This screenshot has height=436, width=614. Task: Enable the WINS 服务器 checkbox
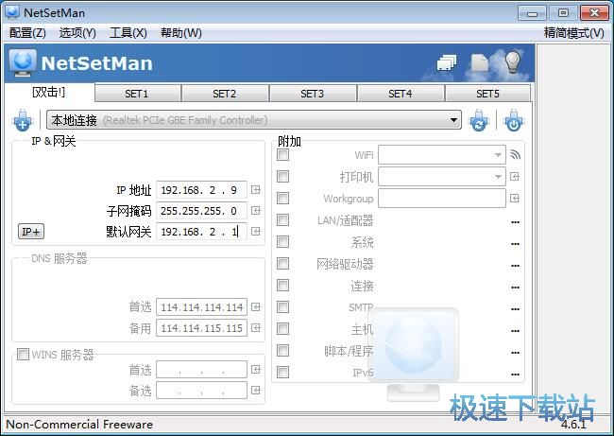pyautogui.click(x=23, y=354)
